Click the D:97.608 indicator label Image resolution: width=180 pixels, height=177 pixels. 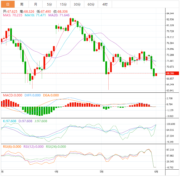click(25, 121)
